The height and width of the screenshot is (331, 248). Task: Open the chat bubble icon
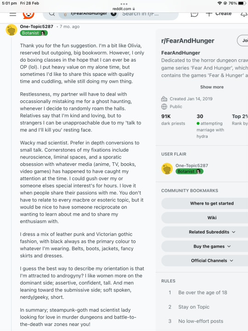pyautogui.click(x=194, y=14)
